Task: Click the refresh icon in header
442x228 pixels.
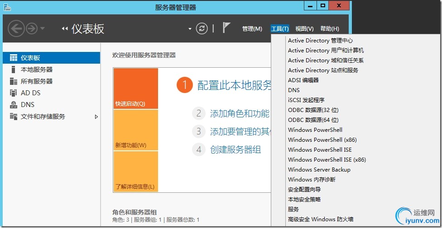Action: [202, 28]
